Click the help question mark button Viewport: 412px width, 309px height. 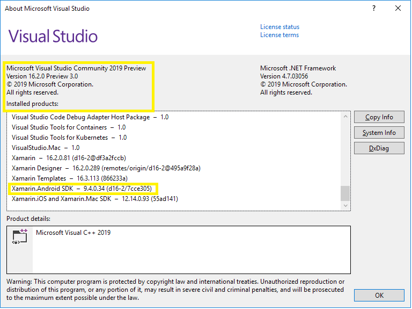[x=373, y=9]
